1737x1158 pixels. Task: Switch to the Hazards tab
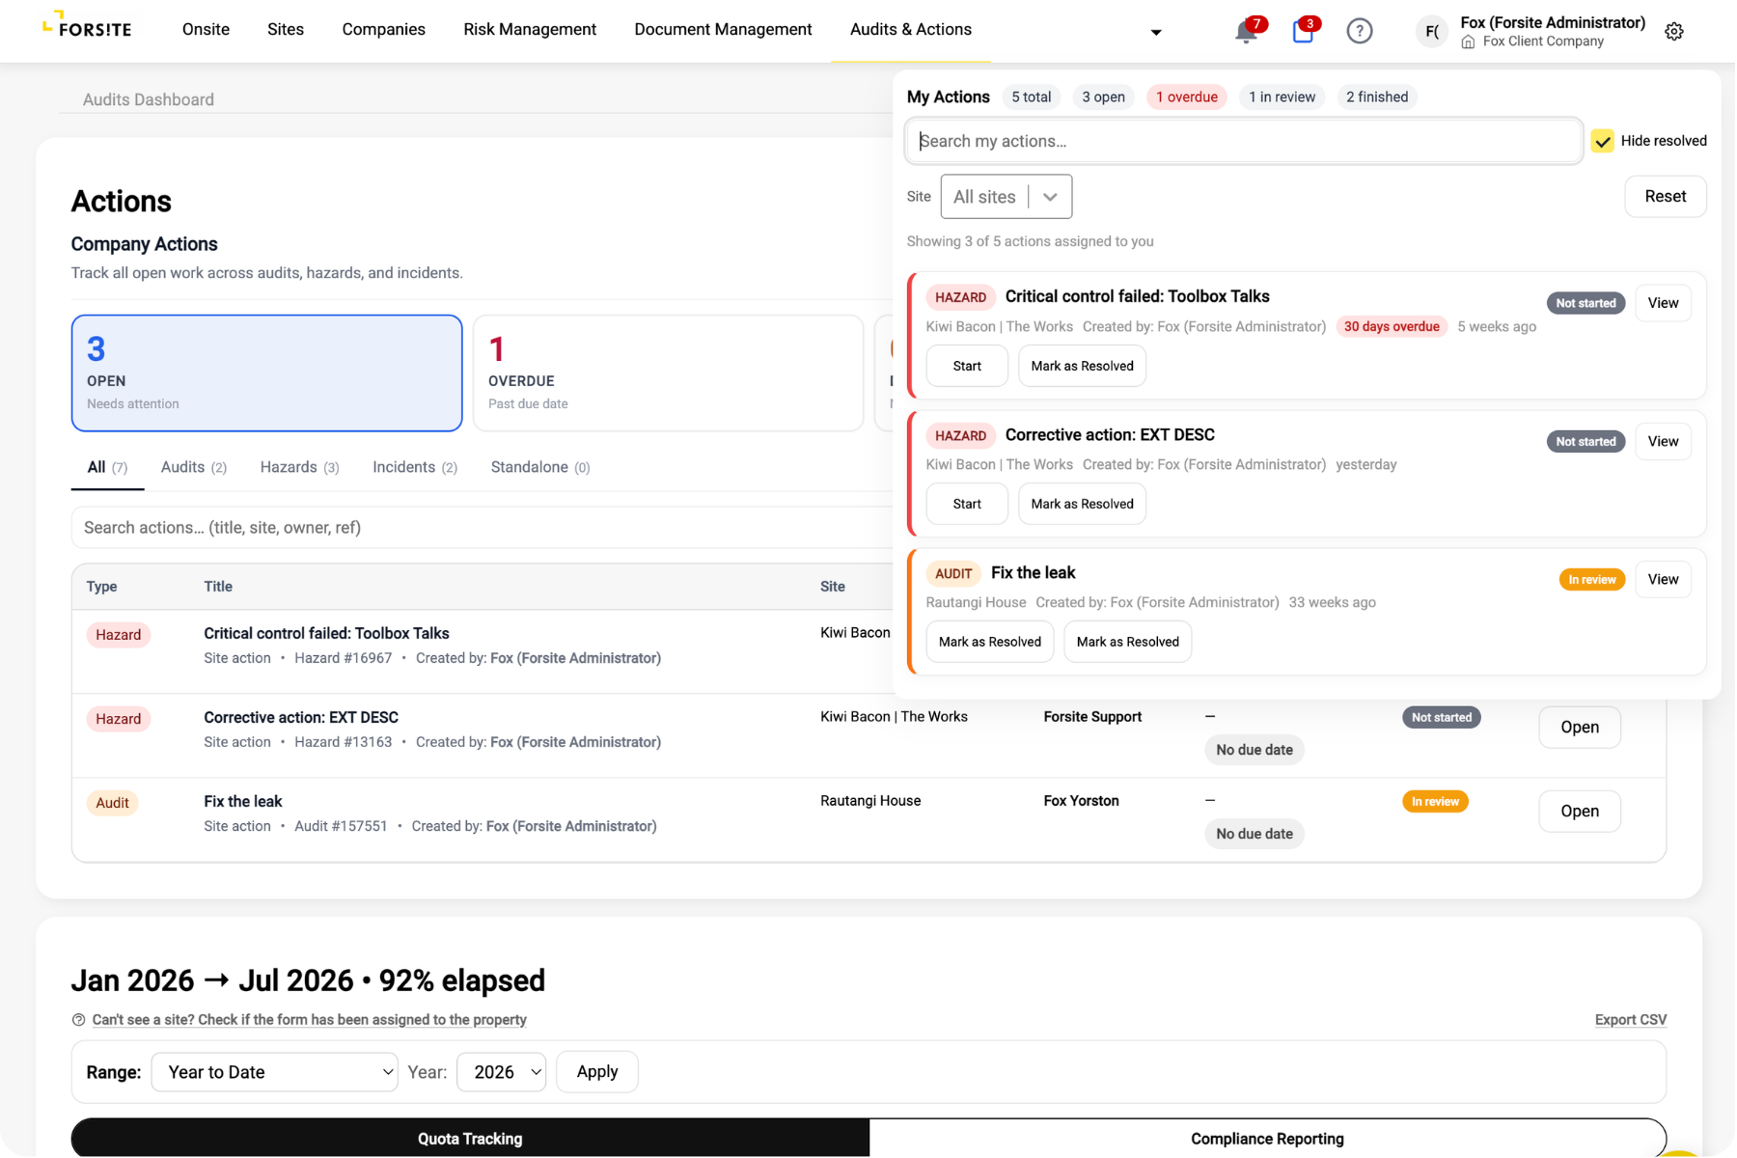click(299, 468)
